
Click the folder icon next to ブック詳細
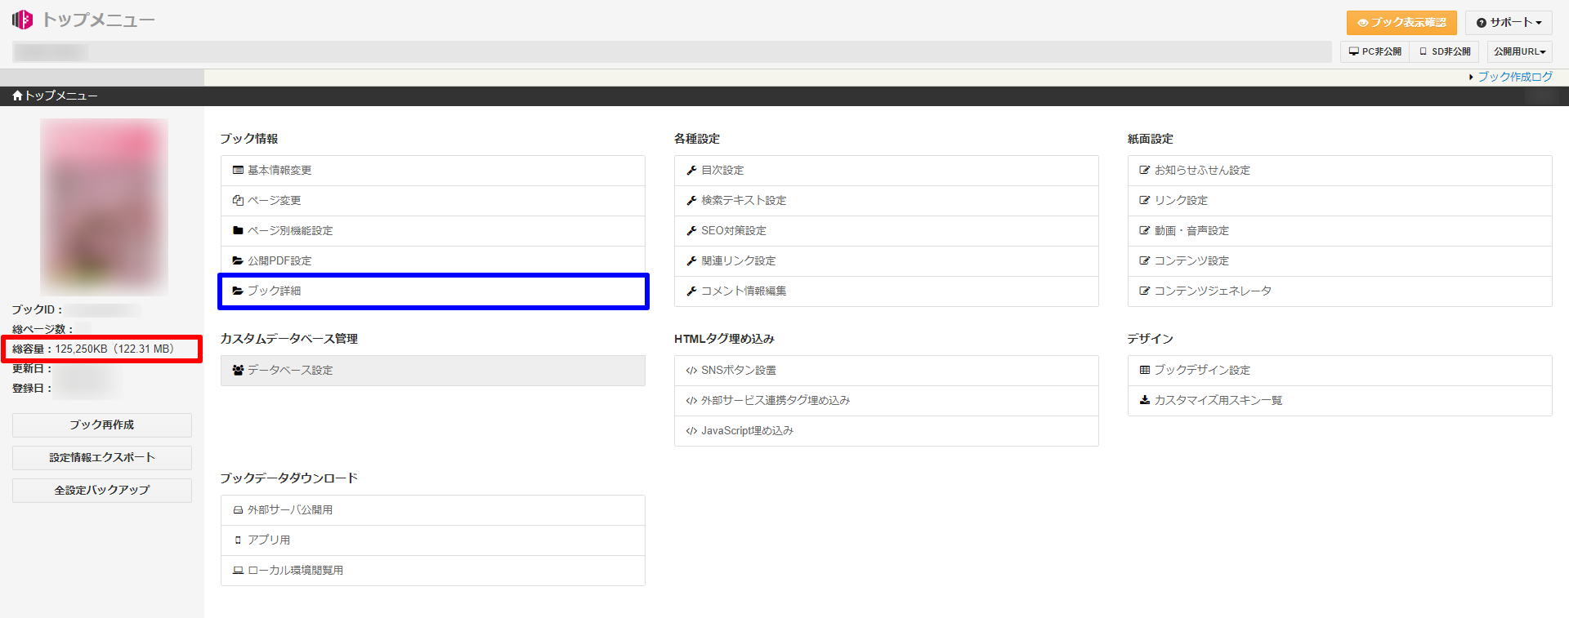click(238, 291)
